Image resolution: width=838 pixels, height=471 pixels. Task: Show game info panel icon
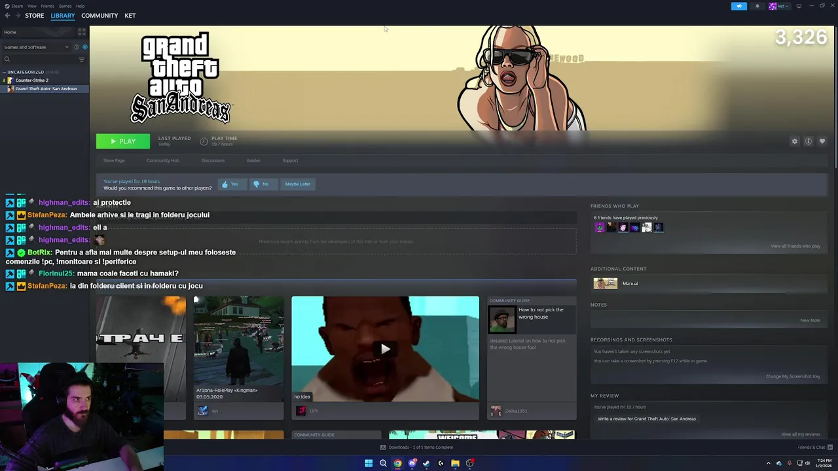coord(809,141)
